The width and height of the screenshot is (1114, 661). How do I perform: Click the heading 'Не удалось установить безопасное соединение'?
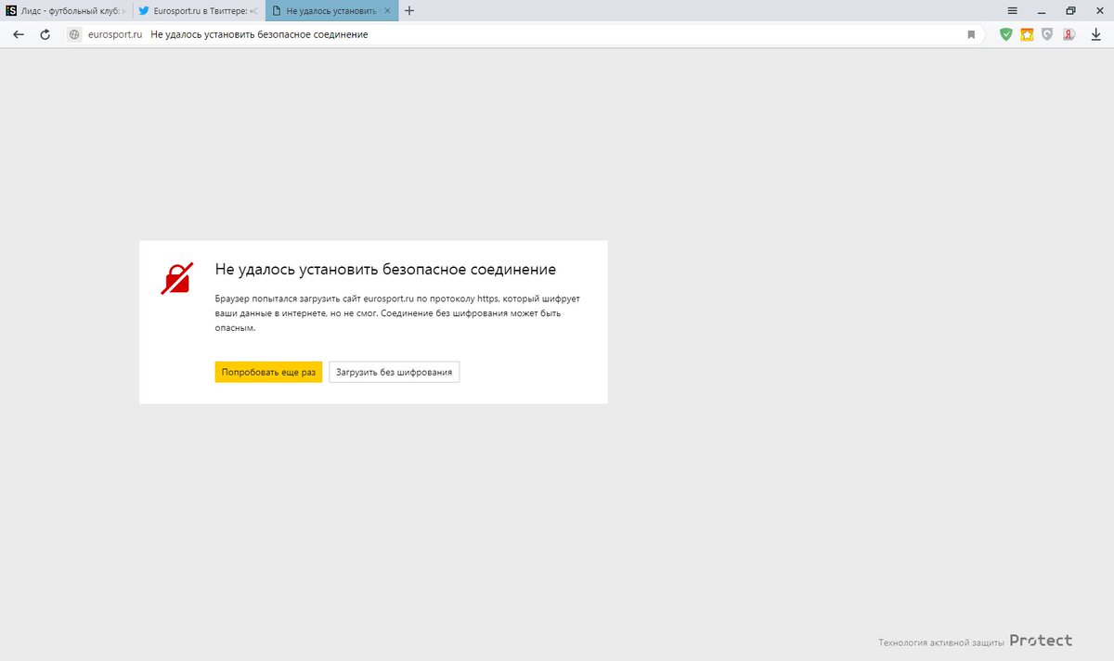click(x=385, y=270)
